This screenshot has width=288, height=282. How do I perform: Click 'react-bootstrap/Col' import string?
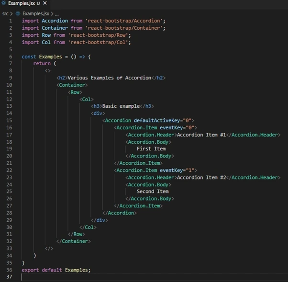click(x=98, y=42)
